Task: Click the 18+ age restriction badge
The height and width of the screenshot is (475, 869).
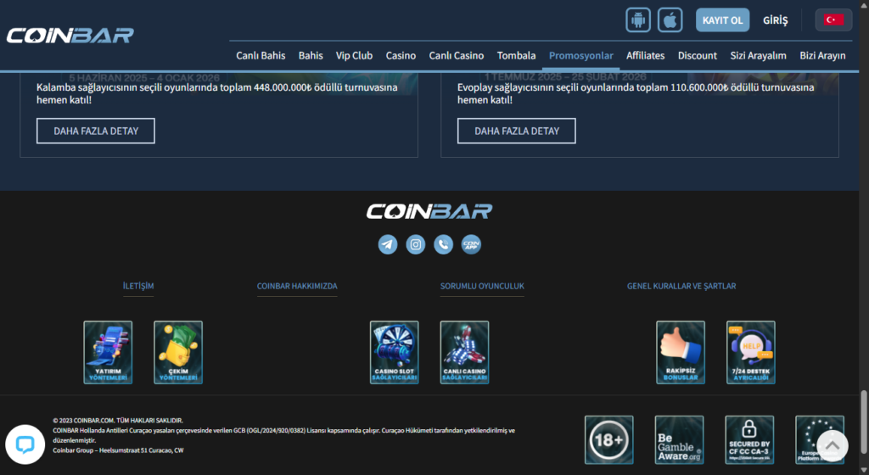Action: (608, 439)
